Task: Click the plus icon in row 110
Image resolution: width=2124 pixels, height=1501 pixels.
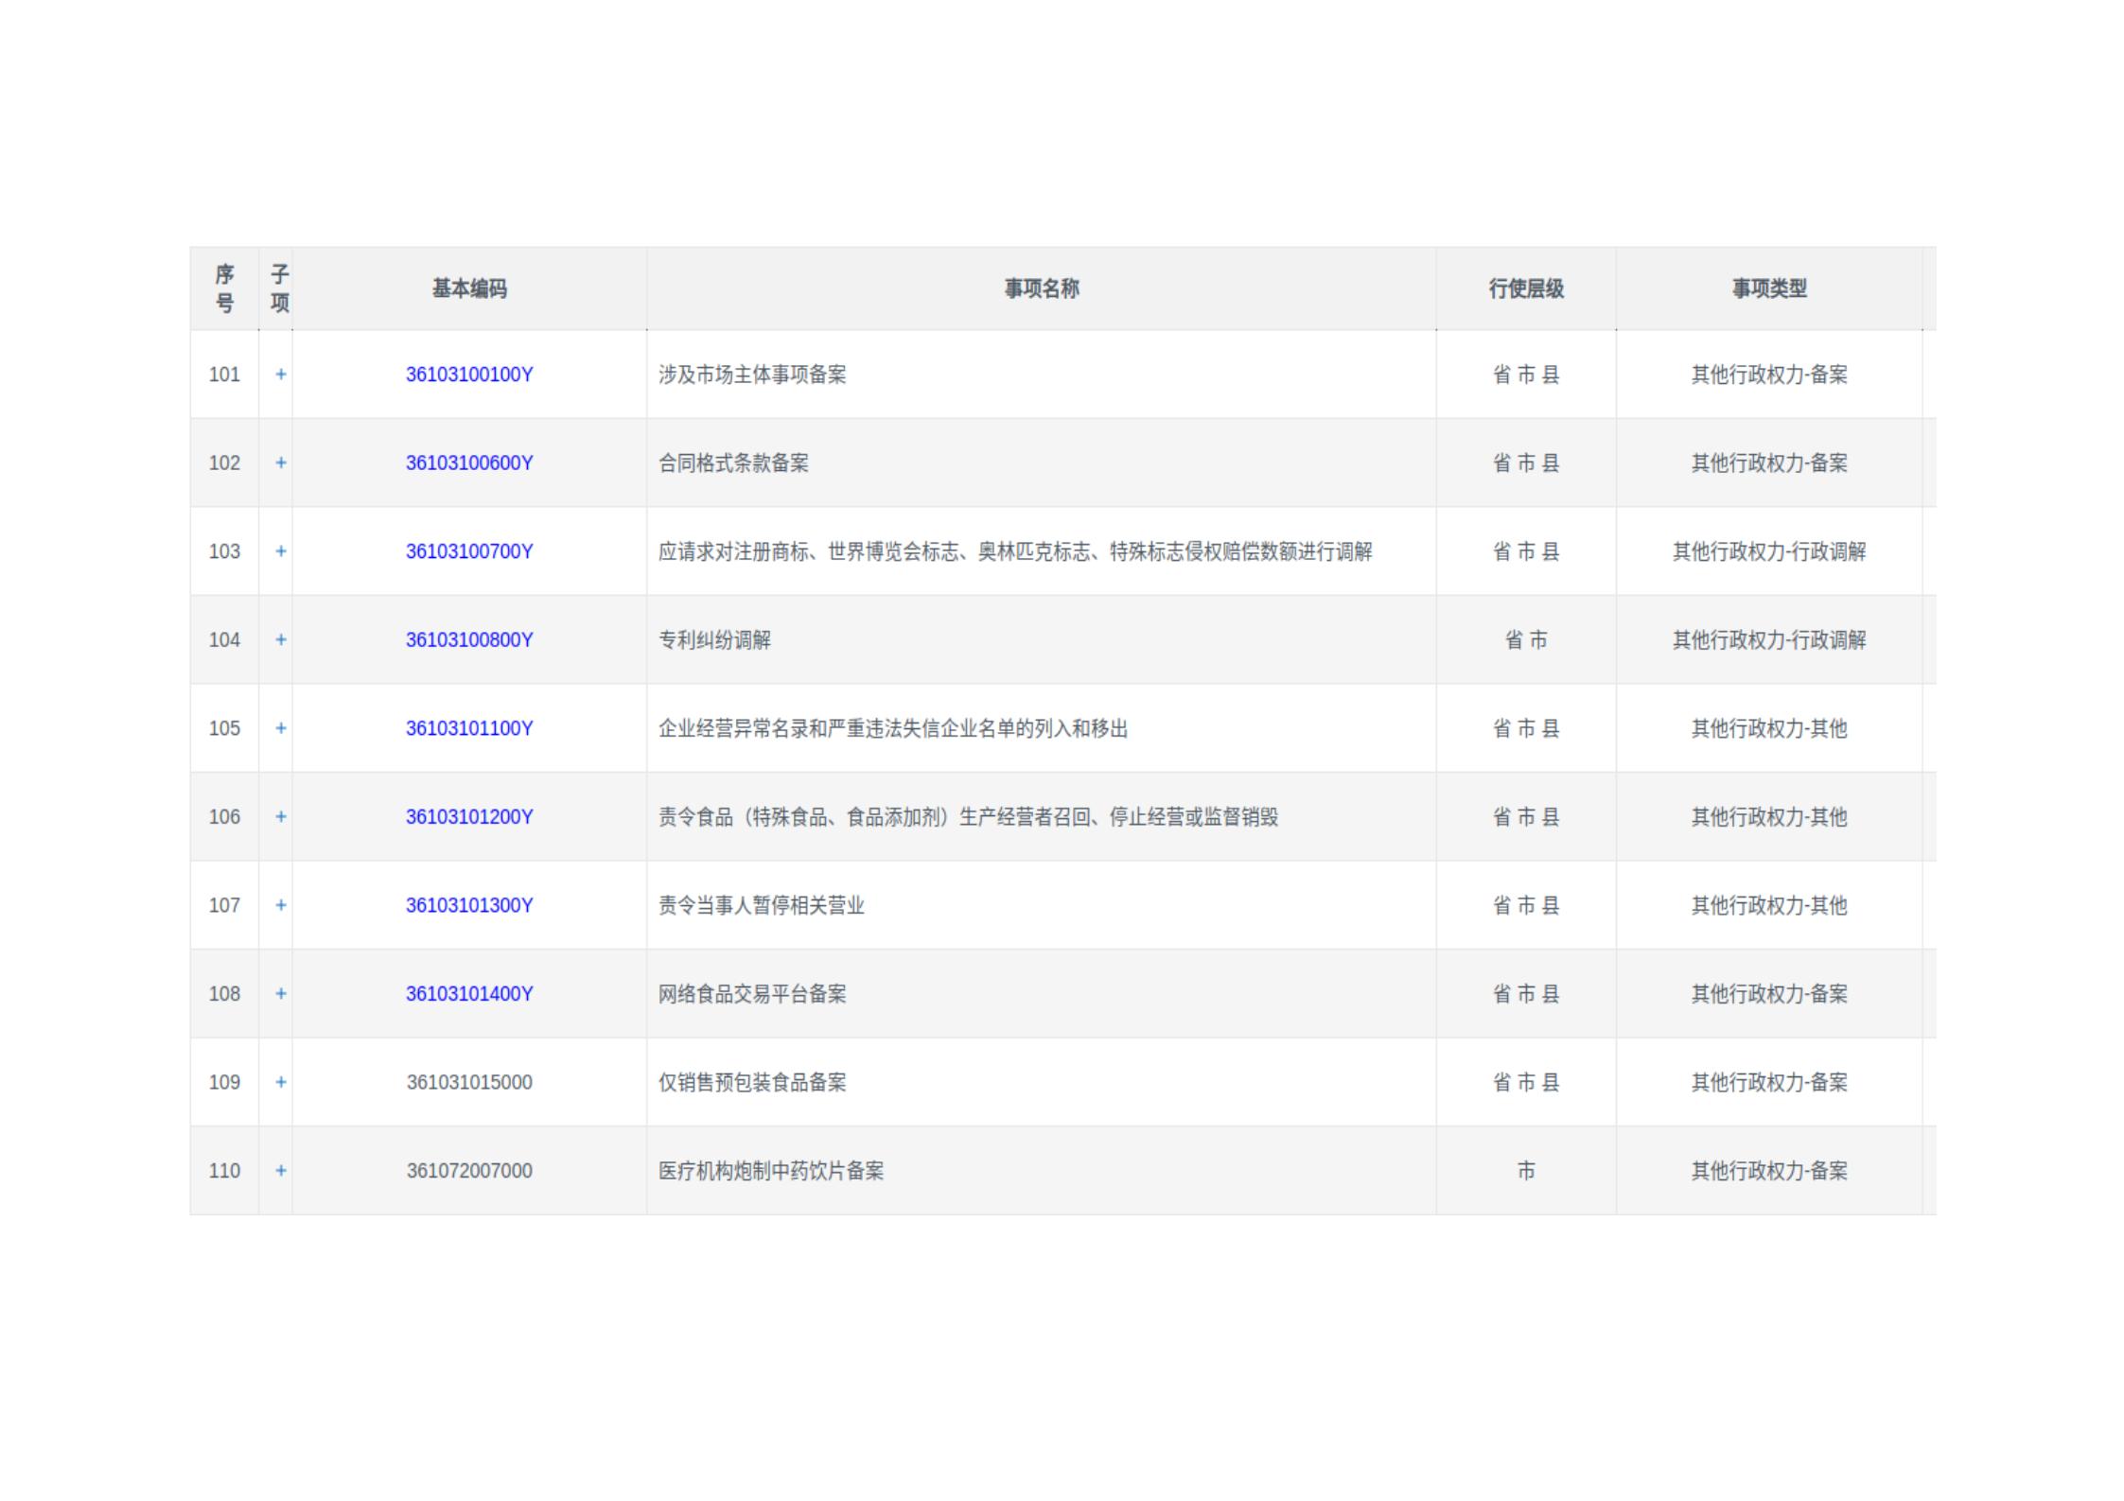Action: click(x=280, y=1170)
